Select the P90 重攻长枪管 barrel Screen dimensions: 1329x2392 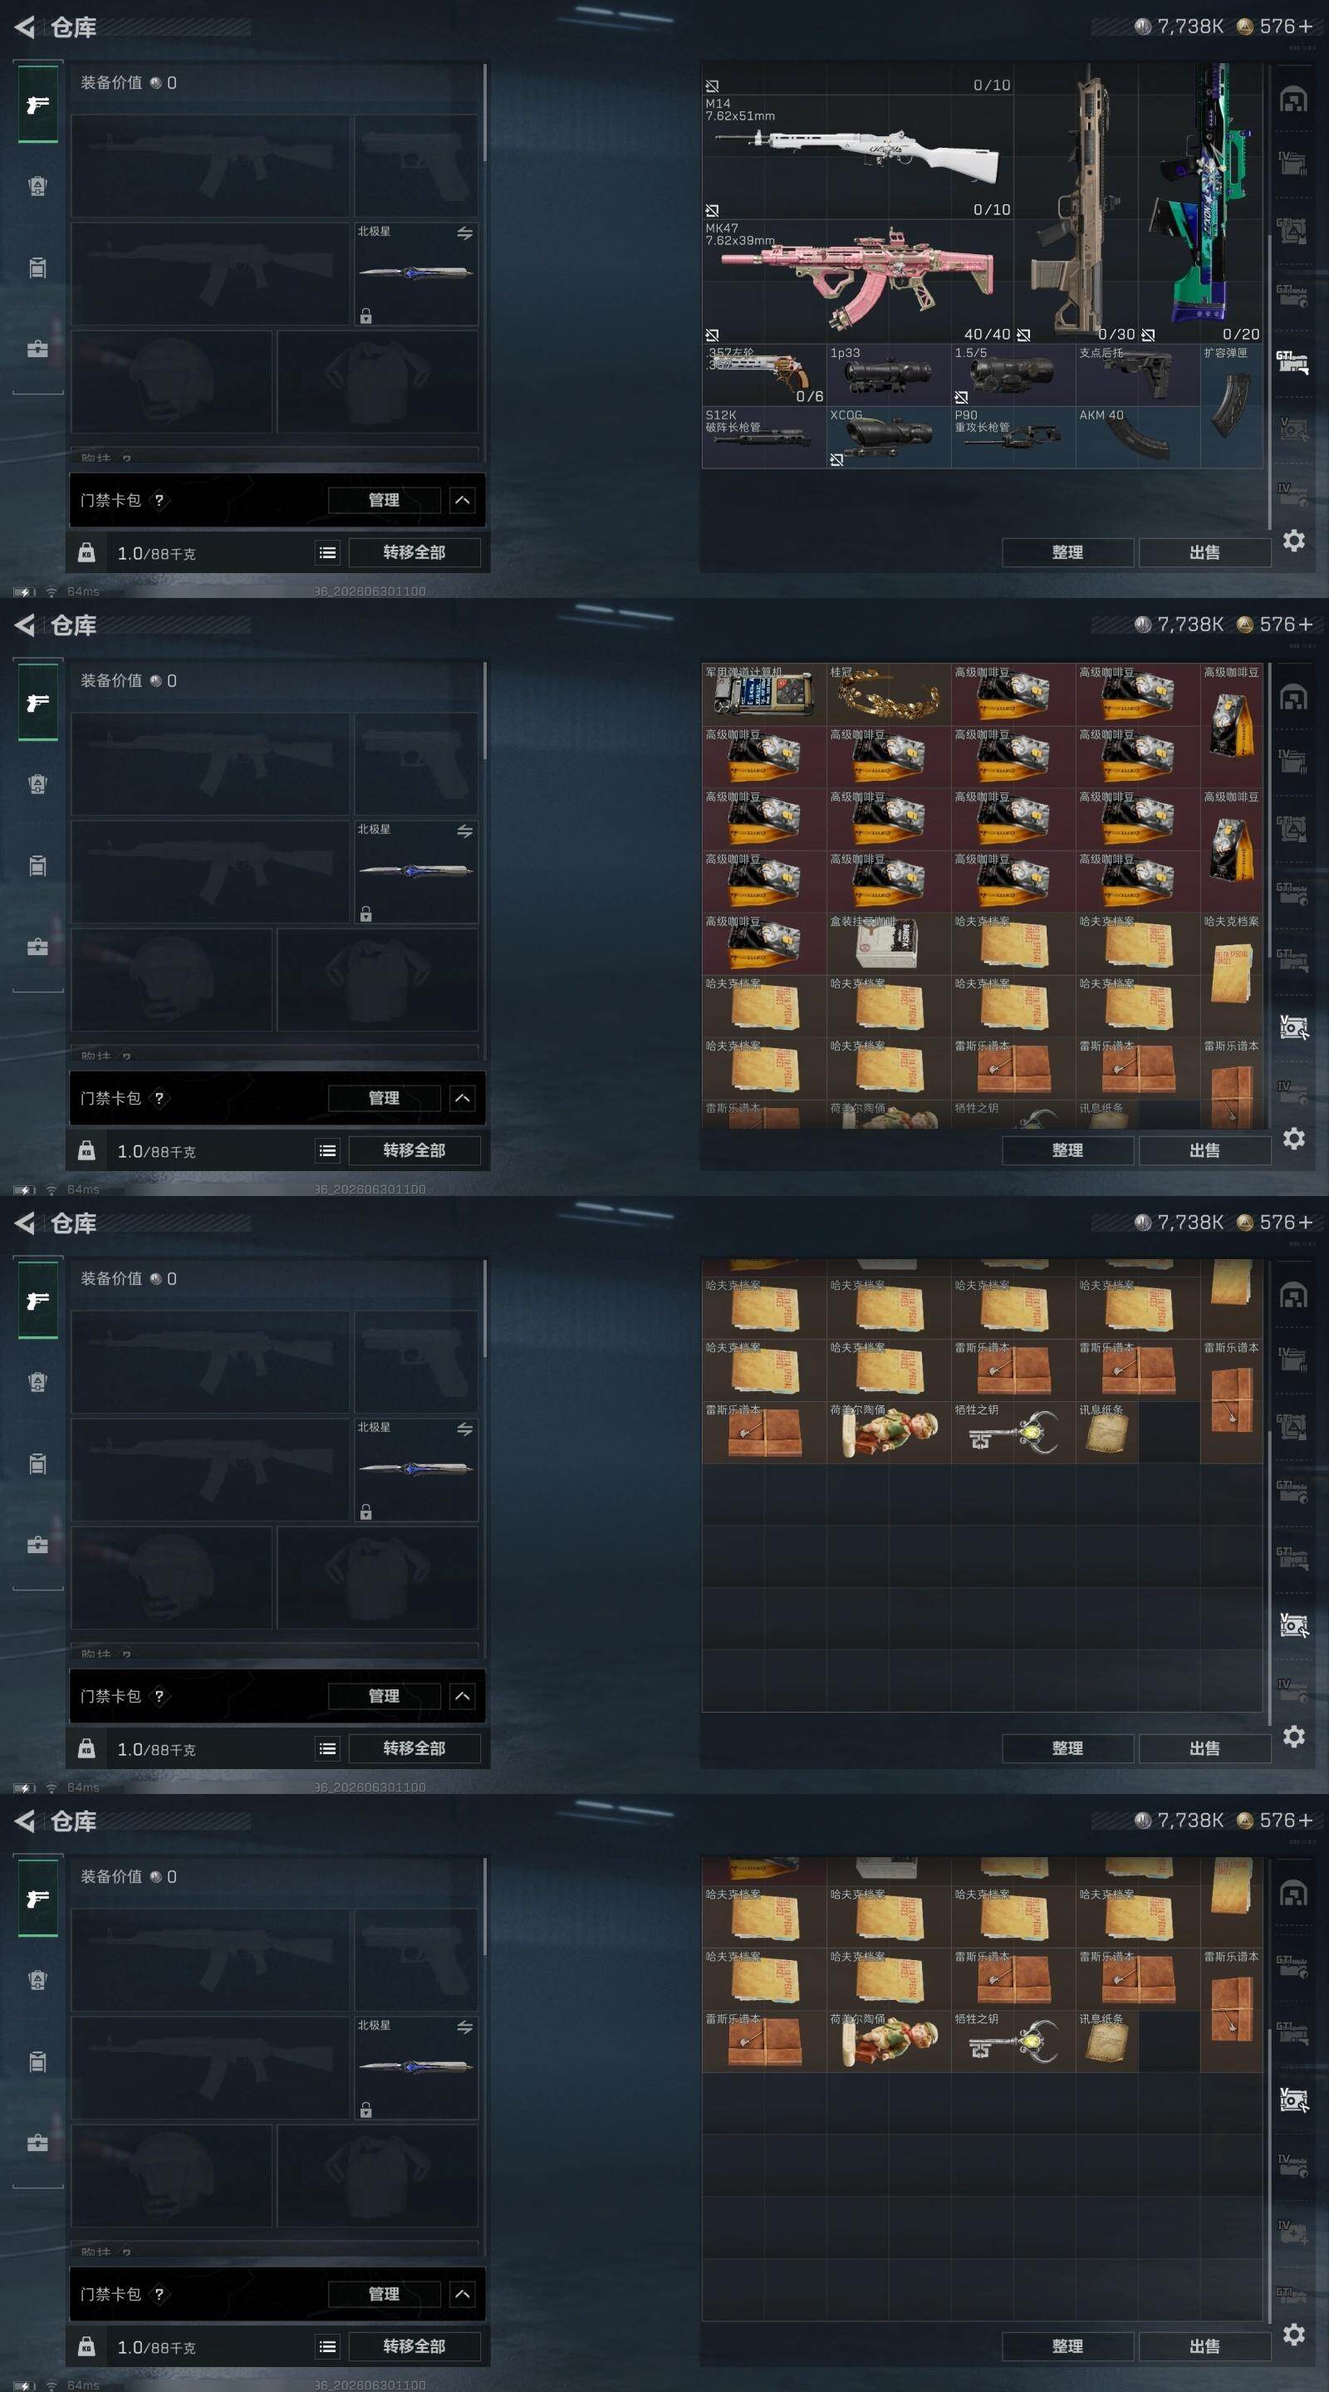1013,436
